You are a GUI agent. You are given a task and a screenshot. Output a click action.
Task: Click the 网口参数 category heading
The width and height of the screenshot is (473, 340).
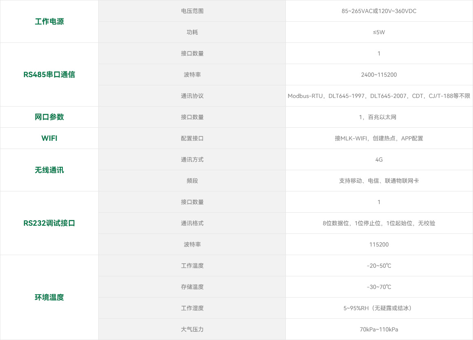49,117
